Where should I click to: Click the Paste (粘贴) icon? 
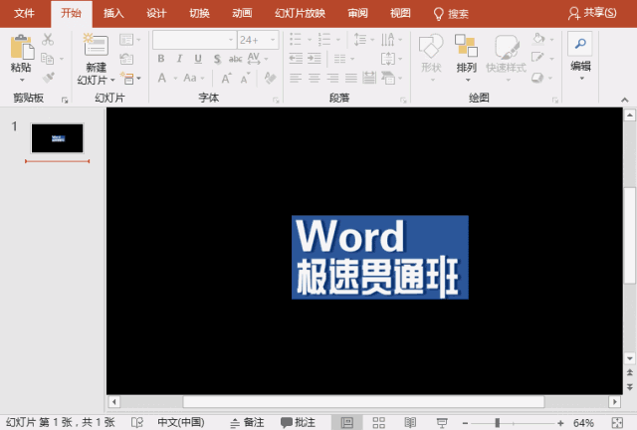coord(21,47)
